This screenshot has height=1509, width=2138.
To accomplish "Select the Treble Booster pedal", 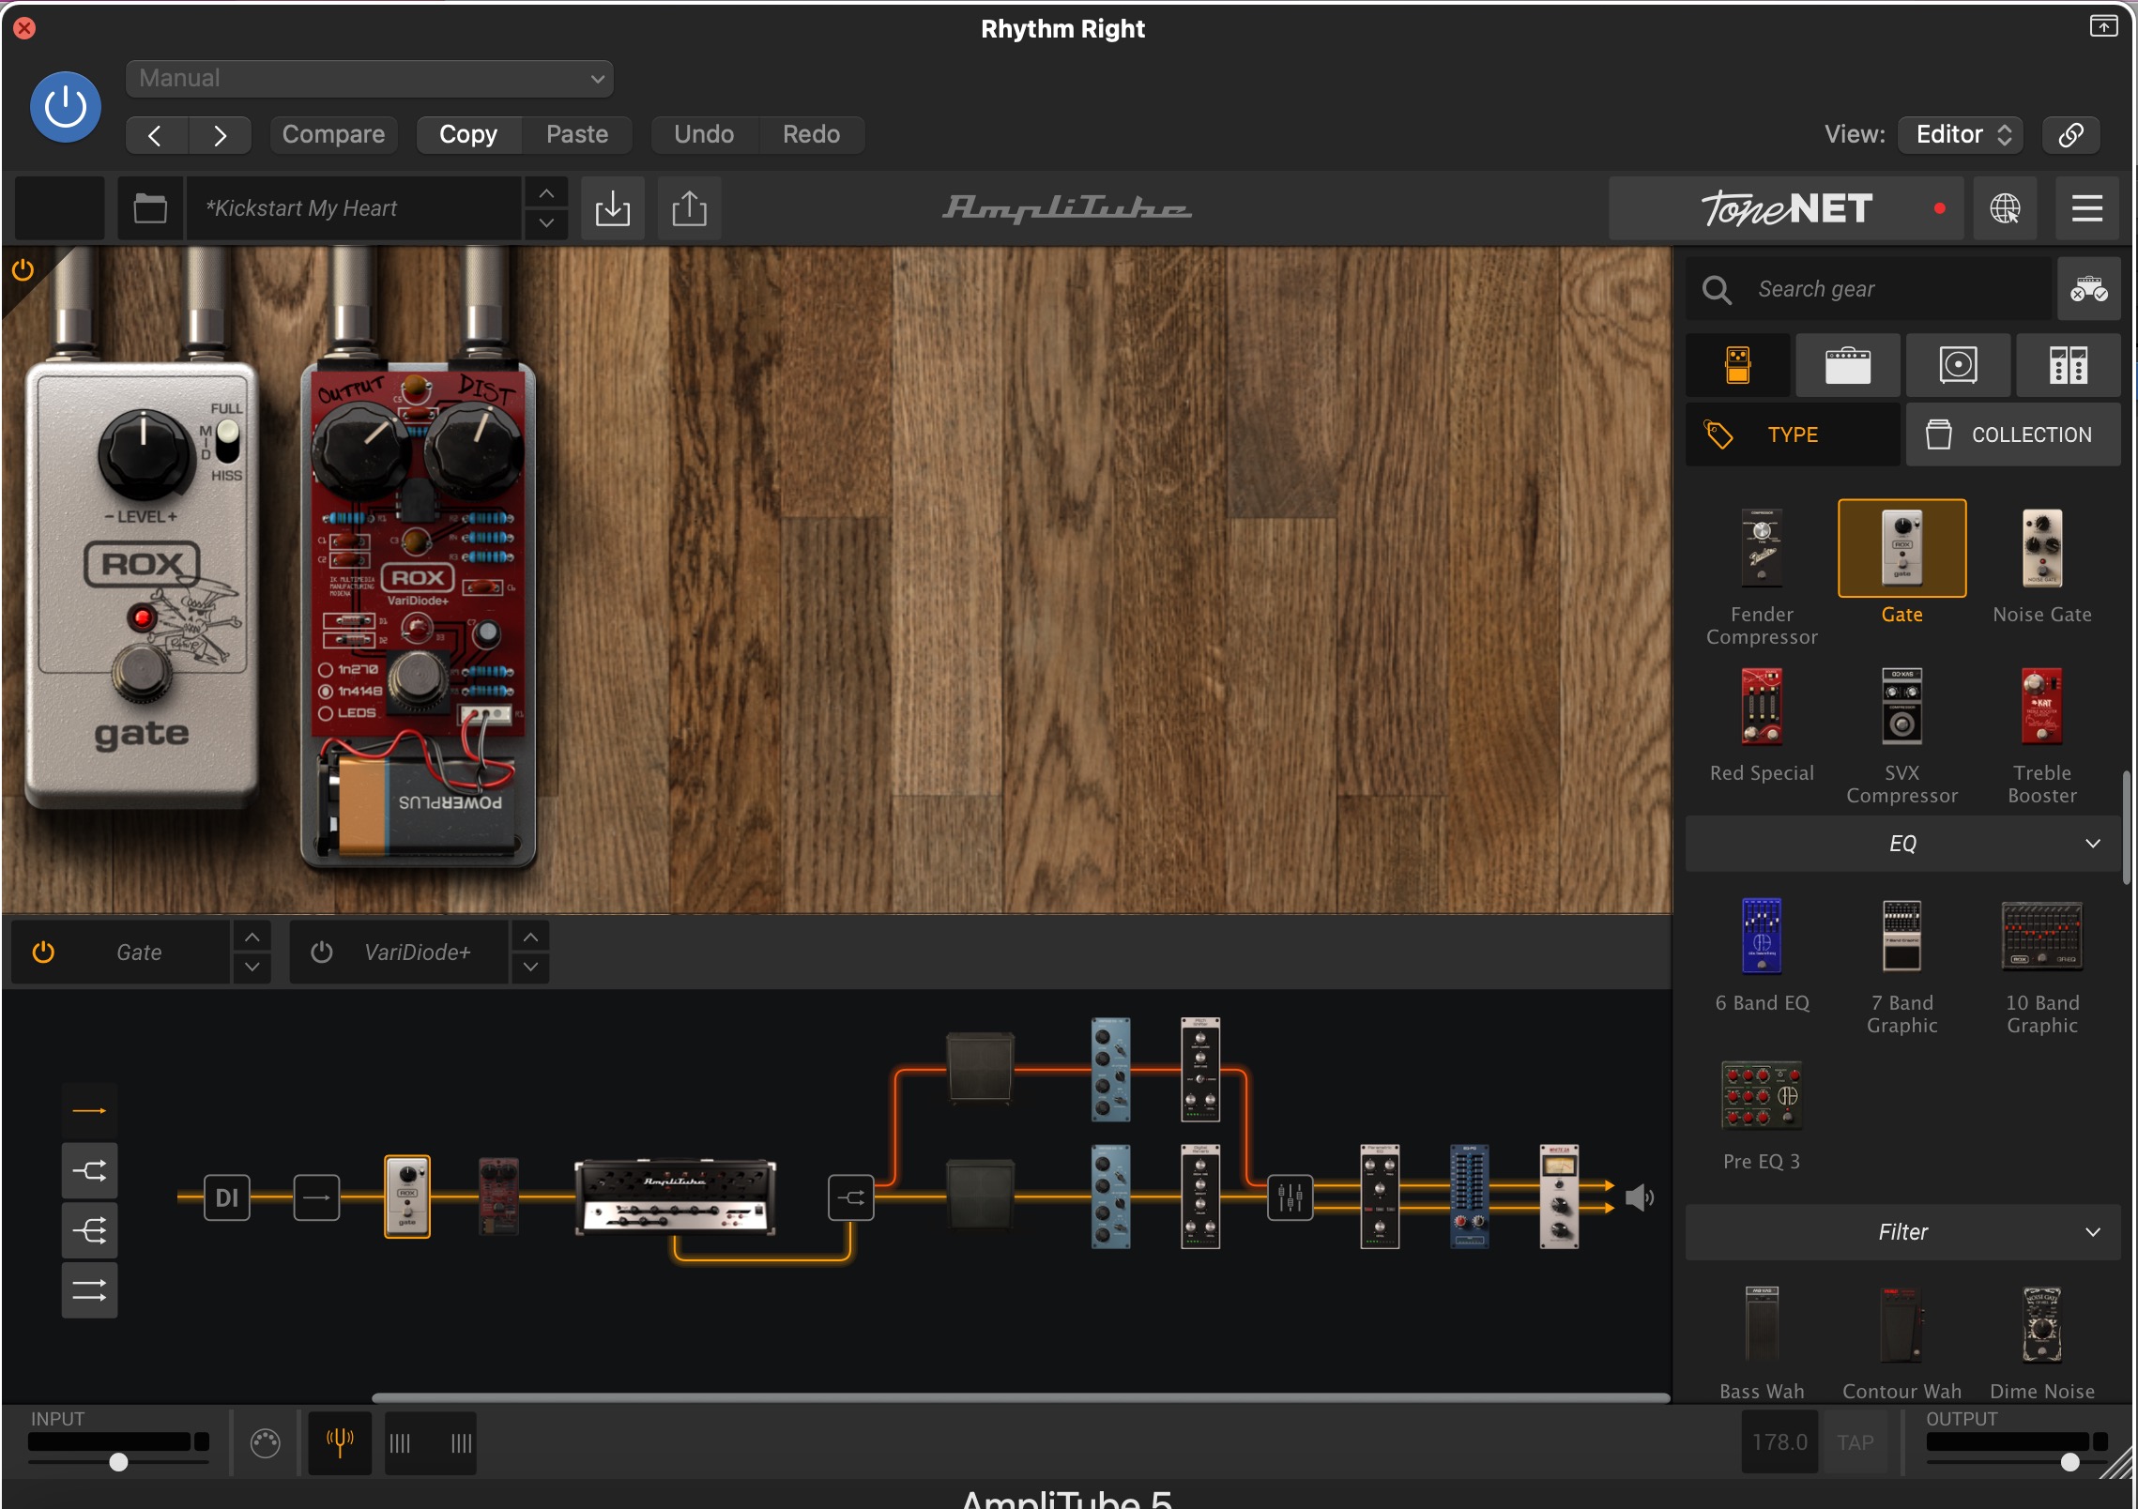I will (2041, 706).
